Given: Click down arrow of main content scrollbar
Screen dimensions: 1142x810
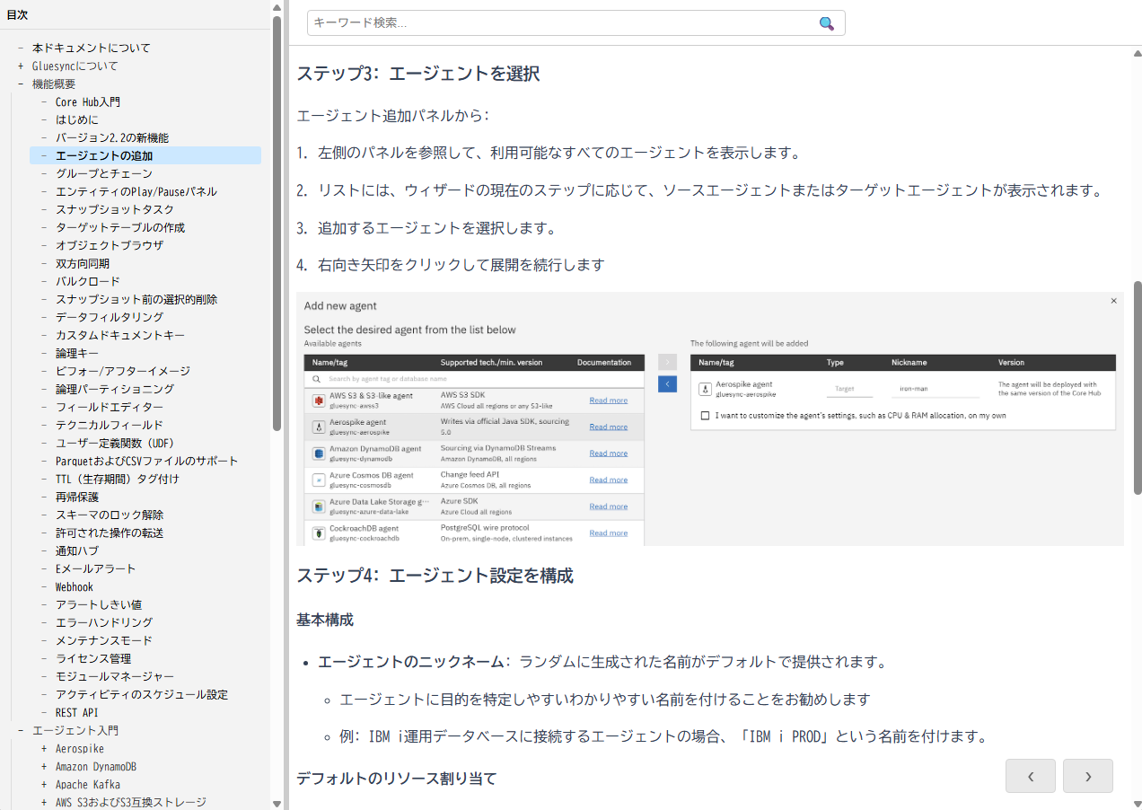Looking at the screenshot, I should [x=1137, y=804].
